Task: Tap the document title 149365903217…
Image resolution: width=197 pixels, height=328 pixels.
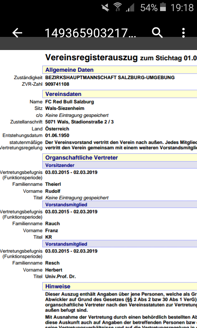Action: pos(90,33)
